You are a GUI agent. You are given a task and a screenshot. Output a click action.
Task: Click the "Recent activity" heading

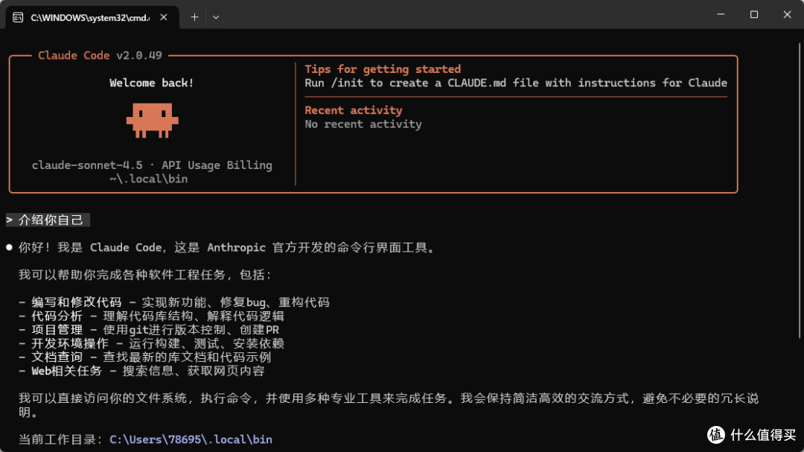354,109
